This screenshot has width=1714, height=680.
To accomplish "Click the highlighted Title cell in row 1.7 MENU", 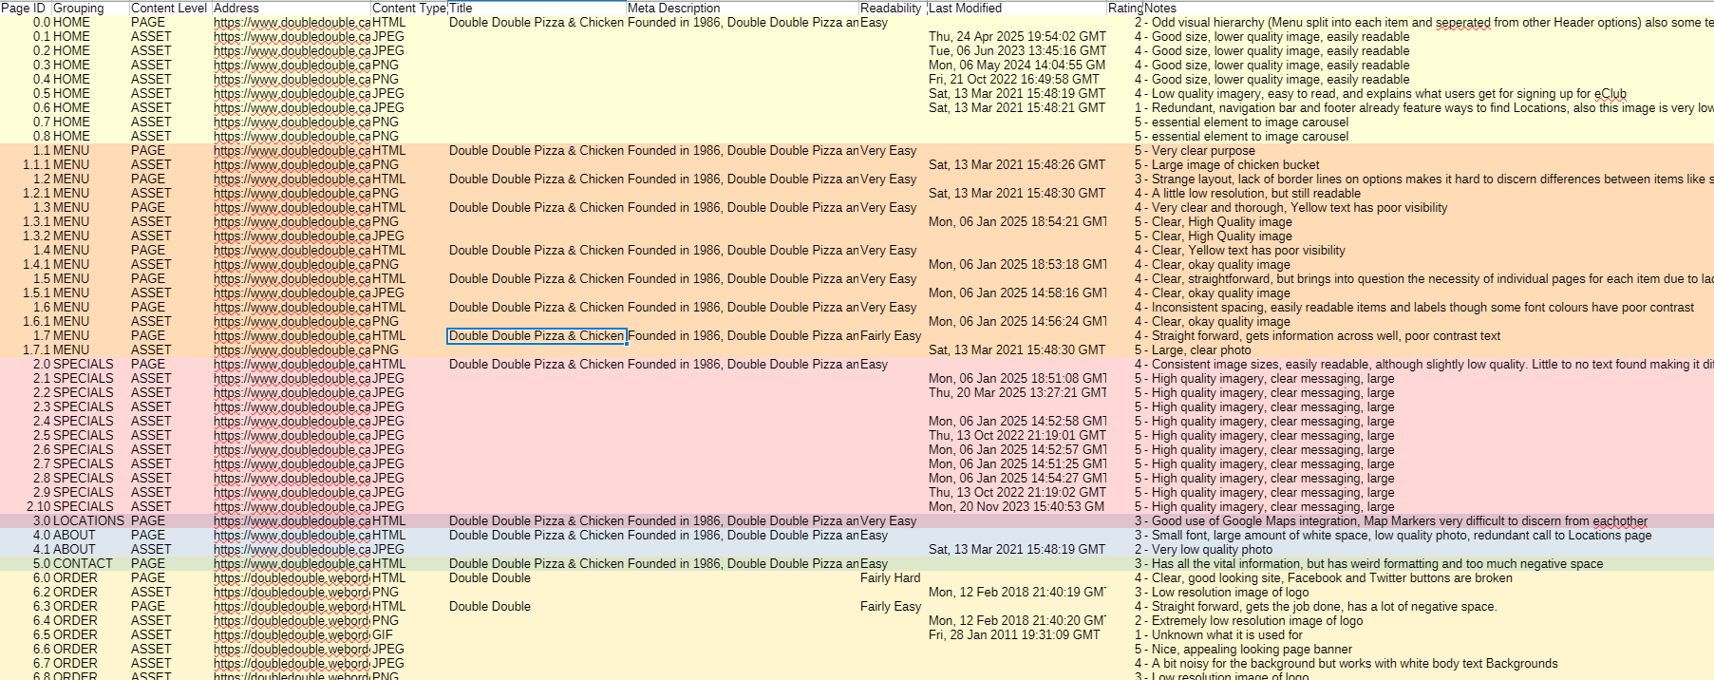I will 537,335.
